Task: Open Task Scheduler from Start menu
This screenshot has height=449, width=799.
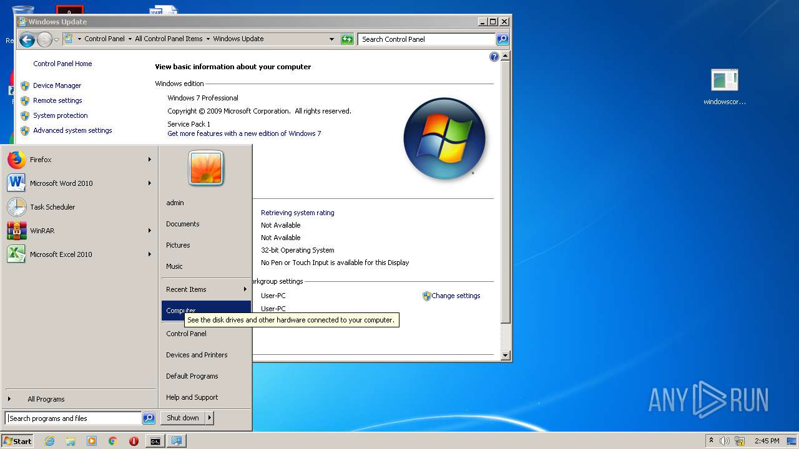Action: (x=79, y=207)
